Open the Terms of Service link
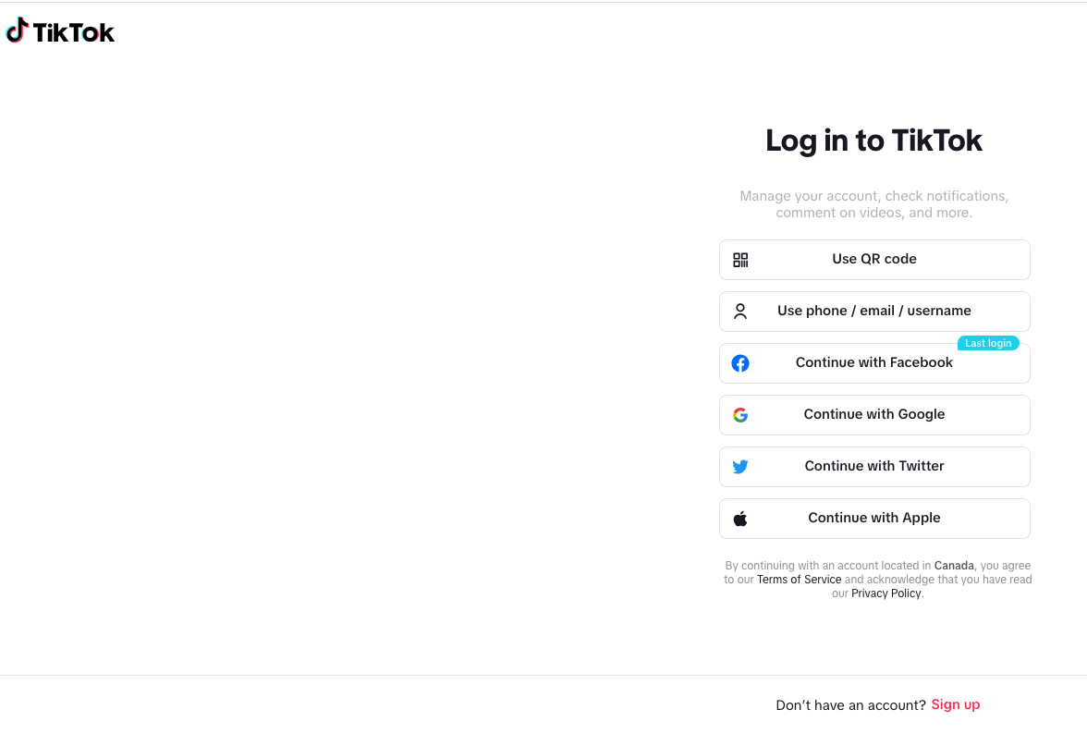This screenshot has width=1087, height=734. (x=799, y=580)
